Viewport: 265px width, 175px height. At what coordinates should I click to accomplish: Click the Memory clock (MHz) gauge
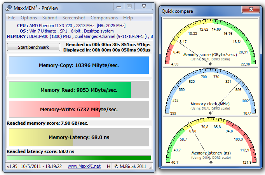coord(210,93)
